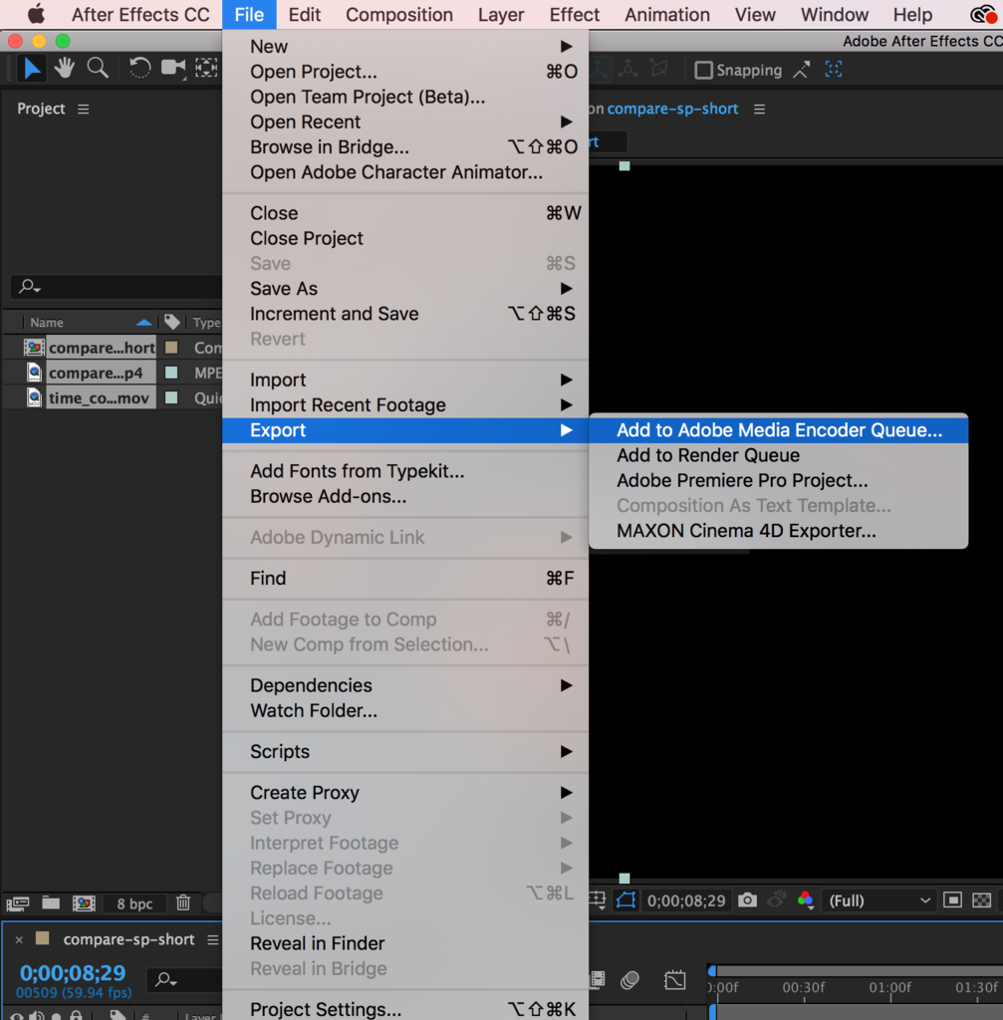This screenshot has height=1020, width=1003.
Task: Click the label color swatch for compare...p4
Action: coord(171,373)
